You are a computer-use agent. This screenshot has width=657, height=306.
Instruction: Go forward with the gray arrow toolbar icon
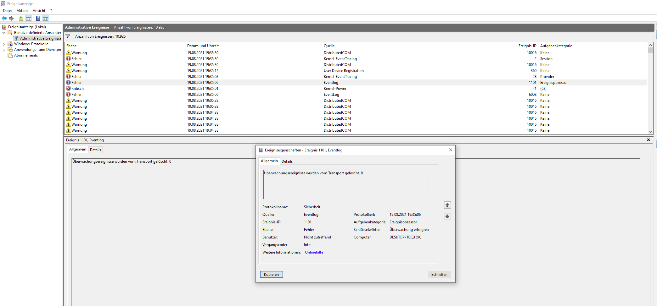[11, 18]
